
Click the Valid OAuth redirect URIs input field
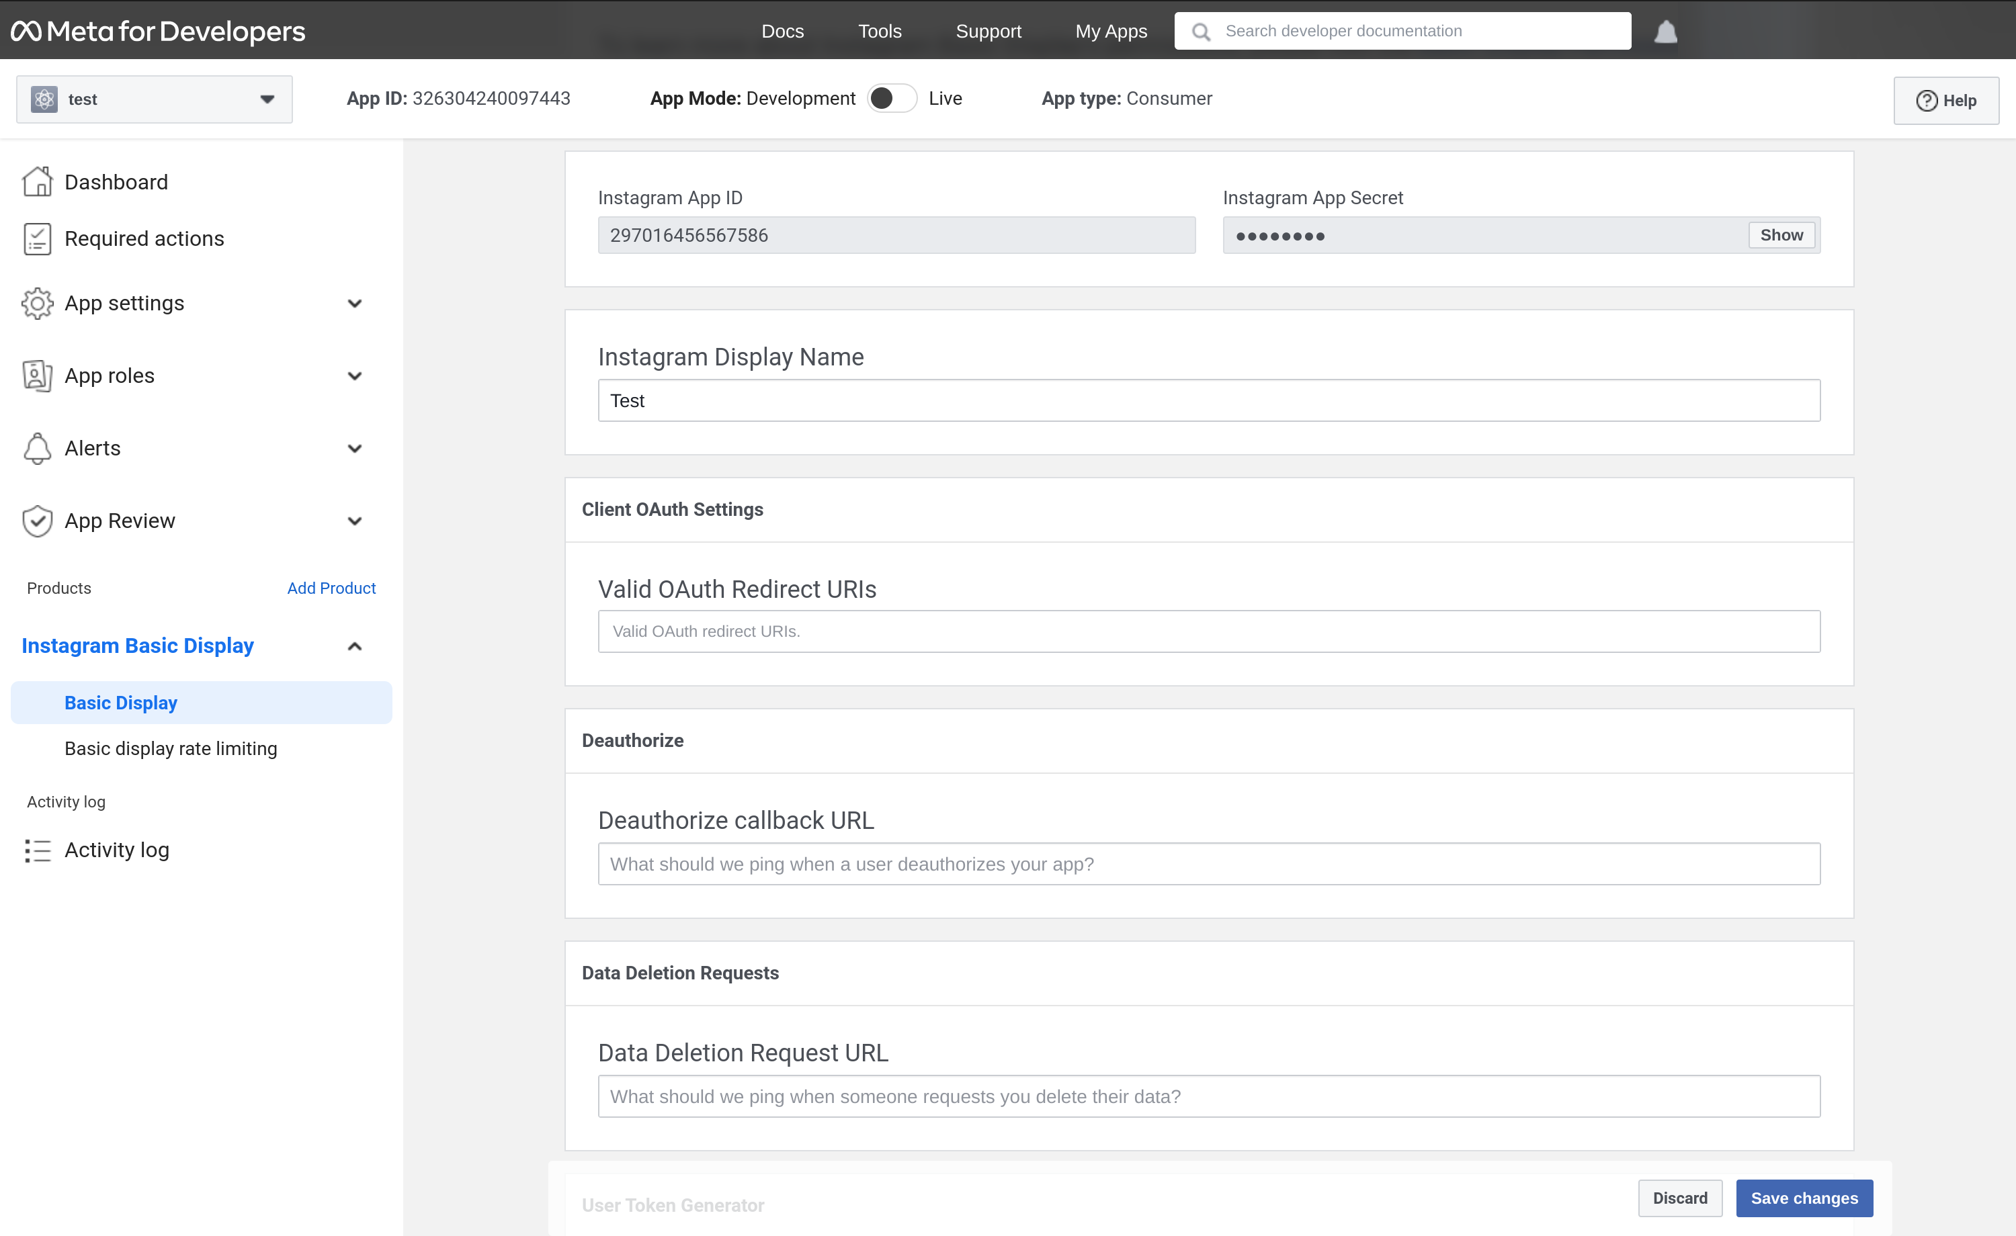click(1210, 630)
